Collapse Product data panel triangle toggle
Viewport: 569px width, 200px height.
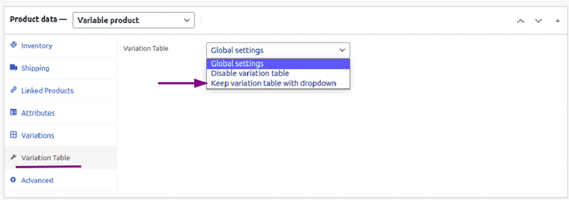[x=558, y=21]
